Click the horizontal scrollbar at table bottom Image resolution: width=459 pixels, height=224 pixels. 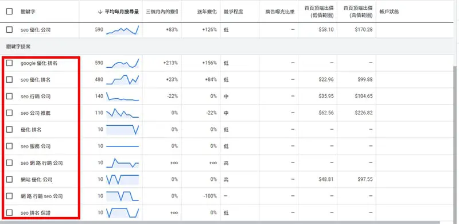(220, 222)
